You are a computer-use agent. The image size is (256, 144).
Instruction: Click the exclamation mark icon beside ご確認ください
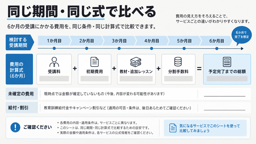click(x=15, y=127)
